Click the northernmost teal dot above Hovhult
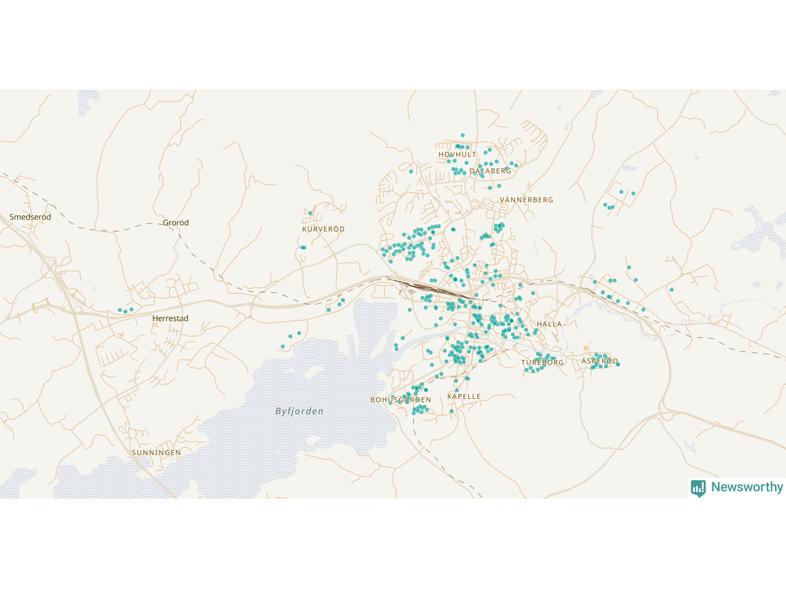786x589 pixels. [x=463, y=135]
